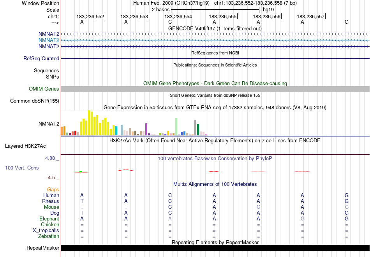Open the OMIM Gene Phenotypes track title

215,83
